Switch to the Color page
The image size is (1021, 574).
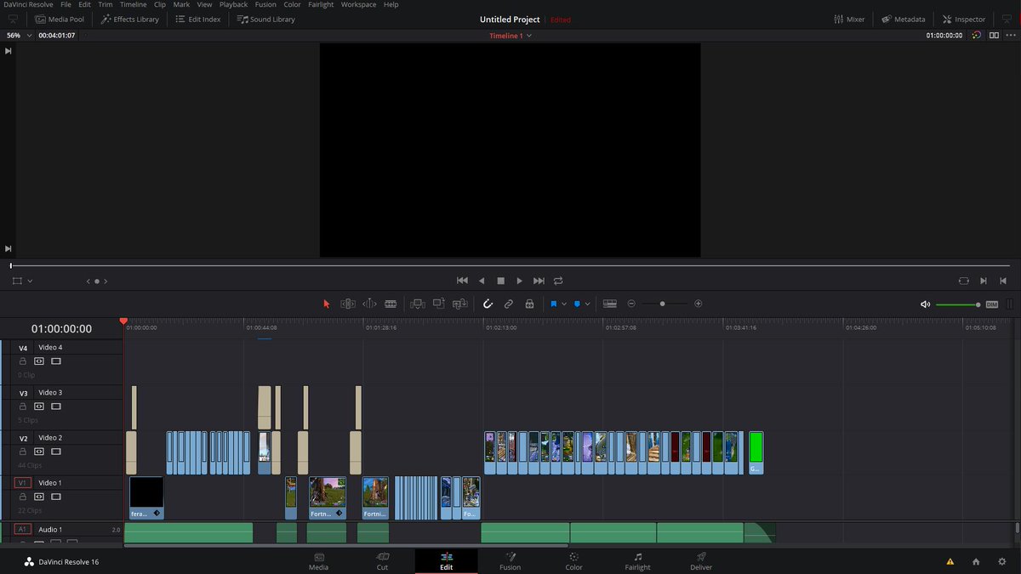pyautogui.click(x=573, y=561)
